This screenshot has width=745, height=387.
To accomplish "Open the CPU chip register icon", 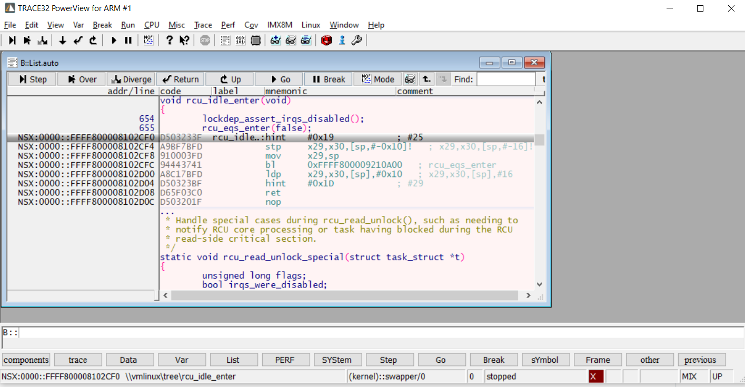I will (x=256, y=41).
